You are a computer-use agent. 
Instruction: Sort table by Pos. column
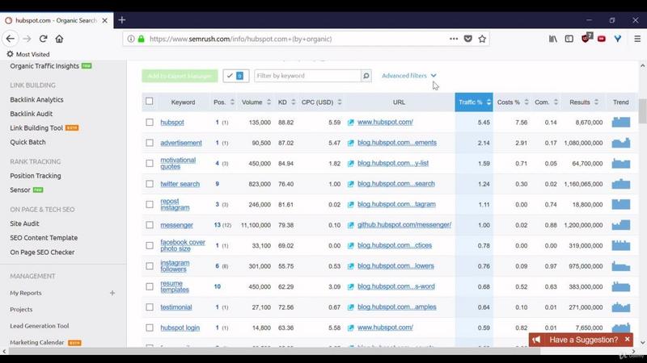coord(224,102)
